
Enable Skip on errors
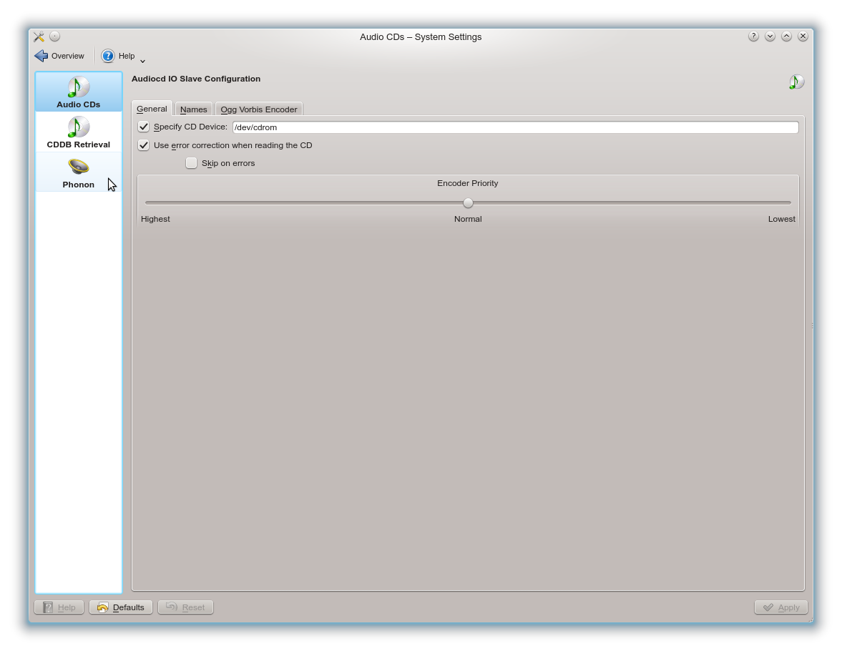point(191,162)
